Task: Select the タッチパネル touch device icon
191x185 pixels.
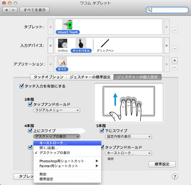Action: pos(81,44)
